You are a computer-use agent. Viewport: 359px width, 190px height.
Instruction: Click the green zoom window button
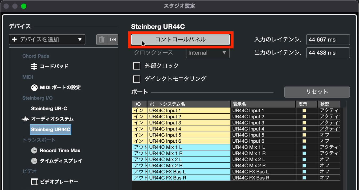coord(24,6)
